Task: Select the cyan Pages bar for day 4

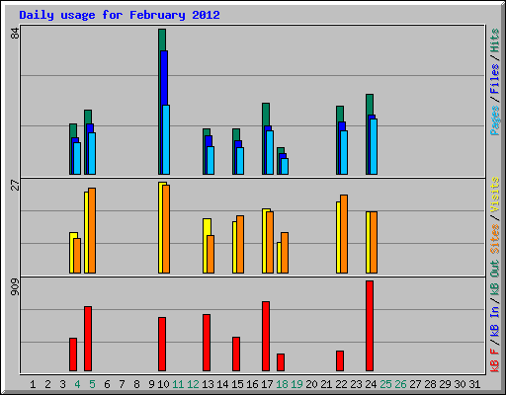Action: click(x=77, y=158)
